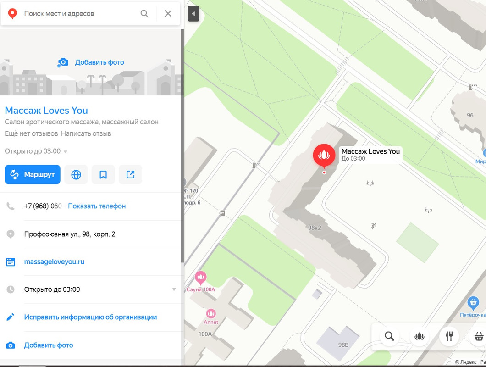Screen dimensions: 486x367
Task: Click the clock icon in the hours row
Action: tap(11, 289)
